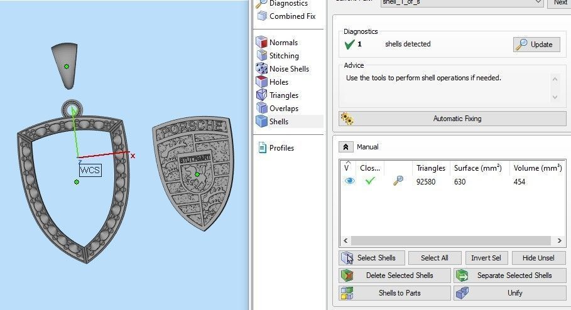Select the 454 volume value cell
571x310 pixels.
click(x=519, y=181)
